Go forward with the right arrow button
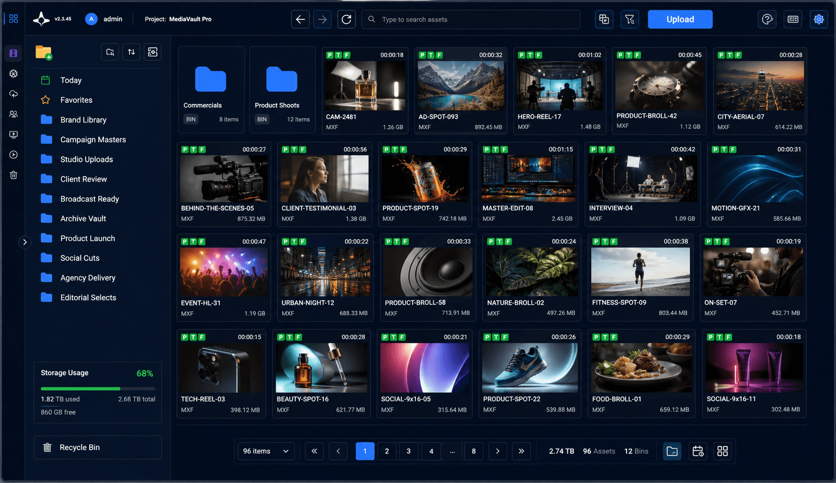836x483 pixels. [322, 19]
